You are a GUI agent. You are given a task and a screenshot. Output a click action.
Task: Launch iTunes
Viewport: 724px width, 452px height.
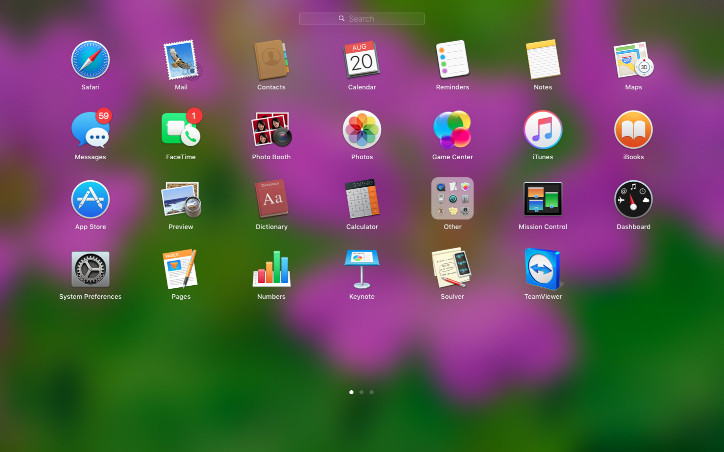pos(543,130)
